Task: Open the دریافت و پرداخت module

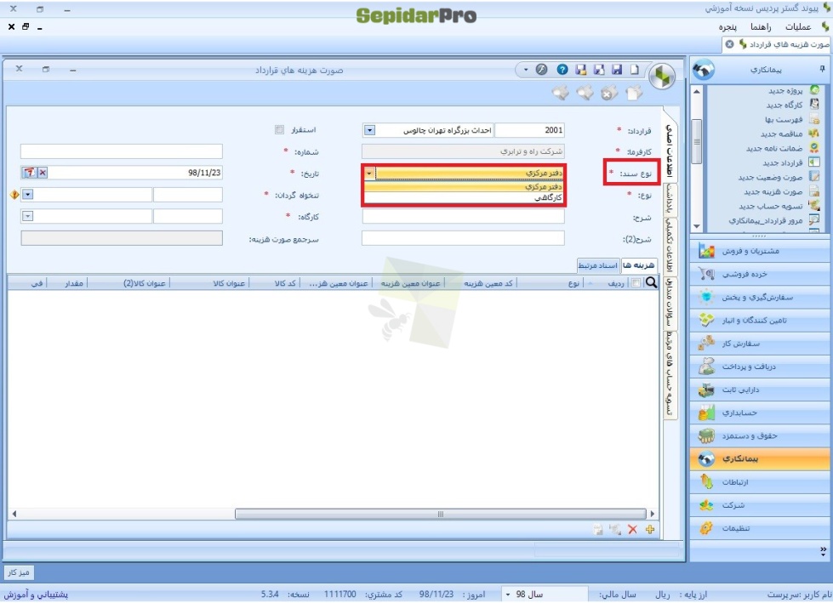Action: [x=760, y=367]
